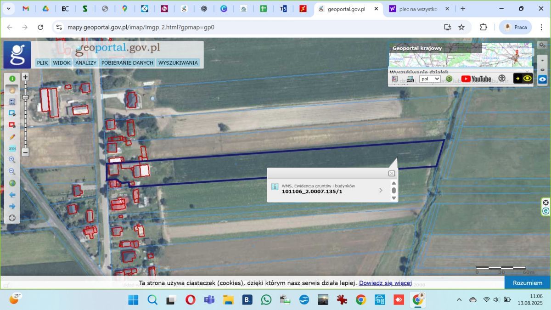Click the install app icon in address bar

pos(448,27)
